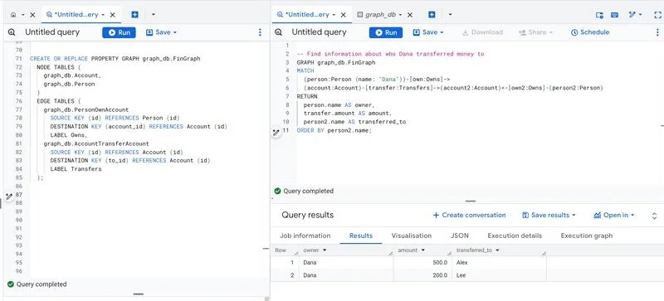Viewport: 664px width, 301px height.
Task: Click the Download button
Action: (x=482, y=32)
